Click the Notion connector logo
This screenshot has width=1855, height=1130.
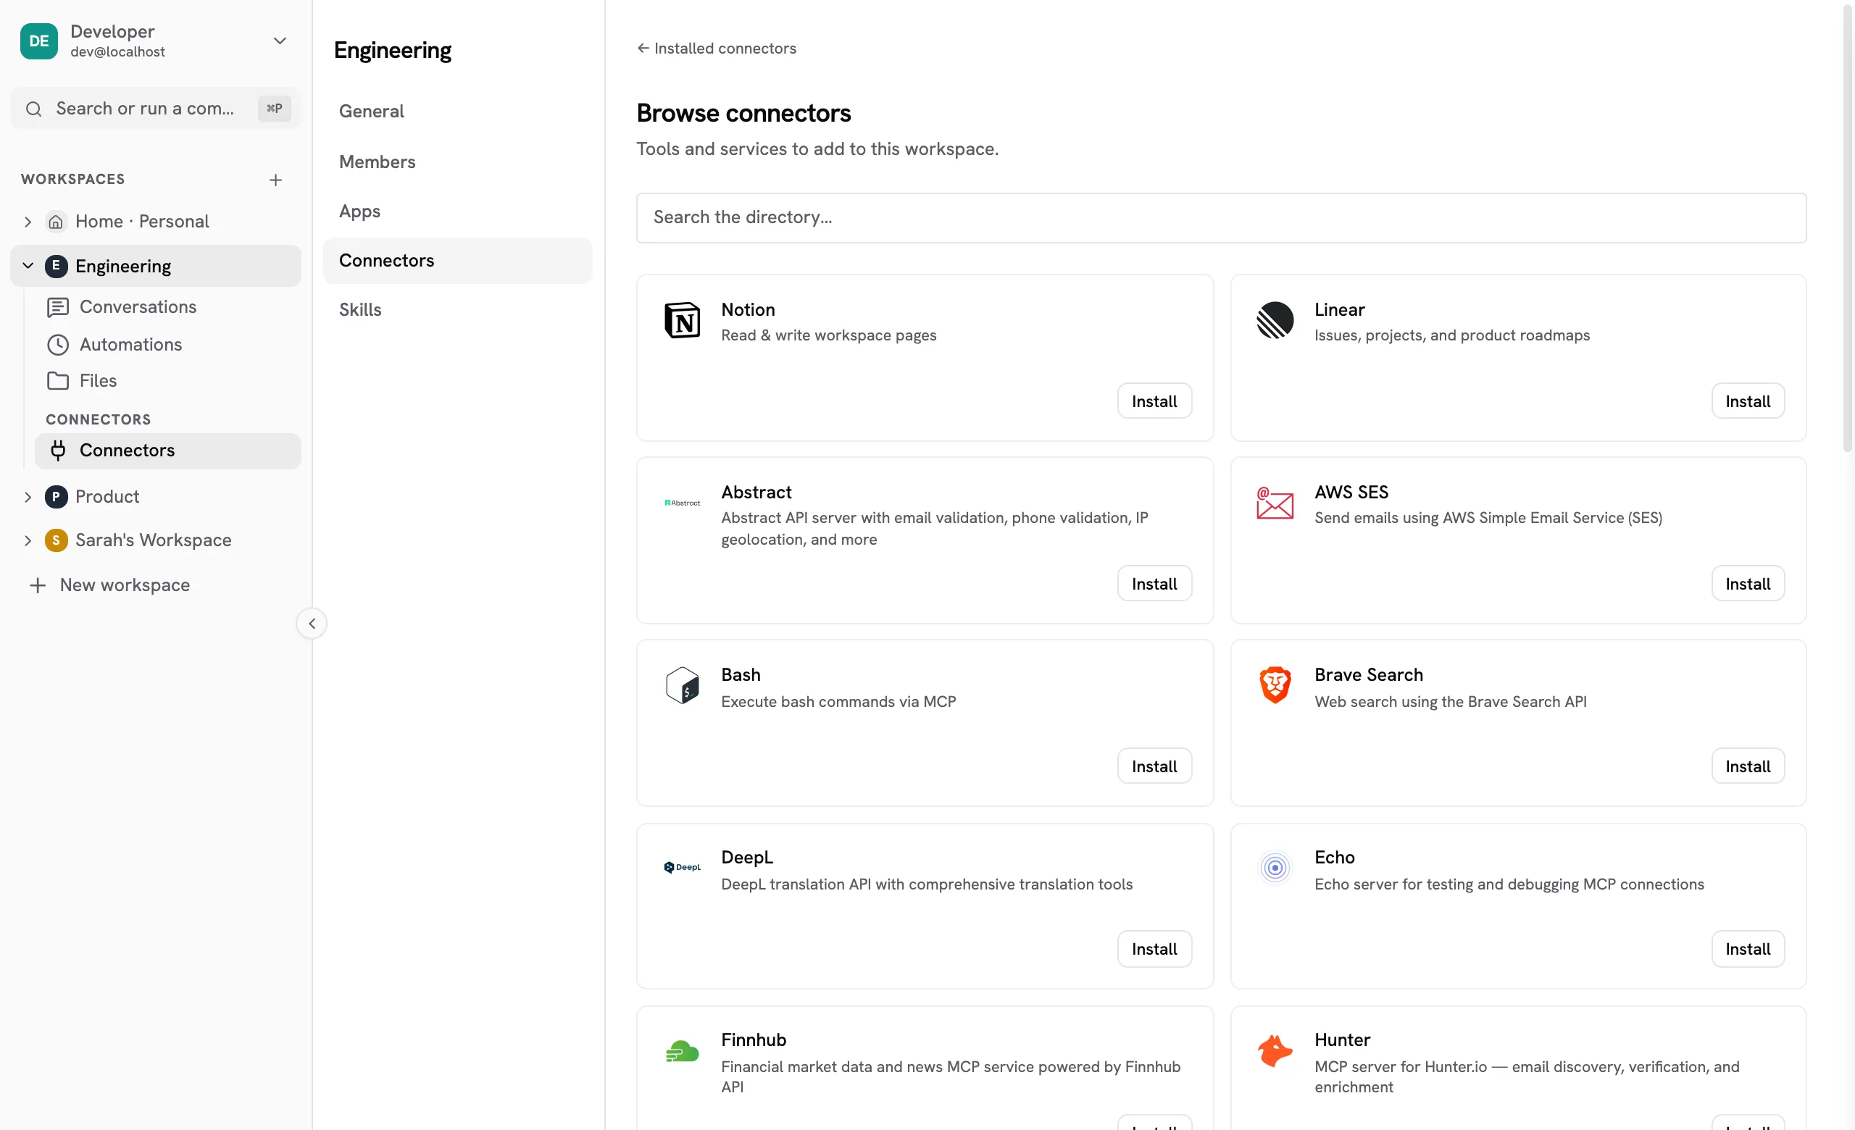coord(682,320)
